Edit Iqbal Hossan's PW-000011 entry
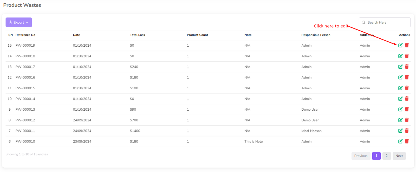416x172 pixels. click(x=400, y=131)
